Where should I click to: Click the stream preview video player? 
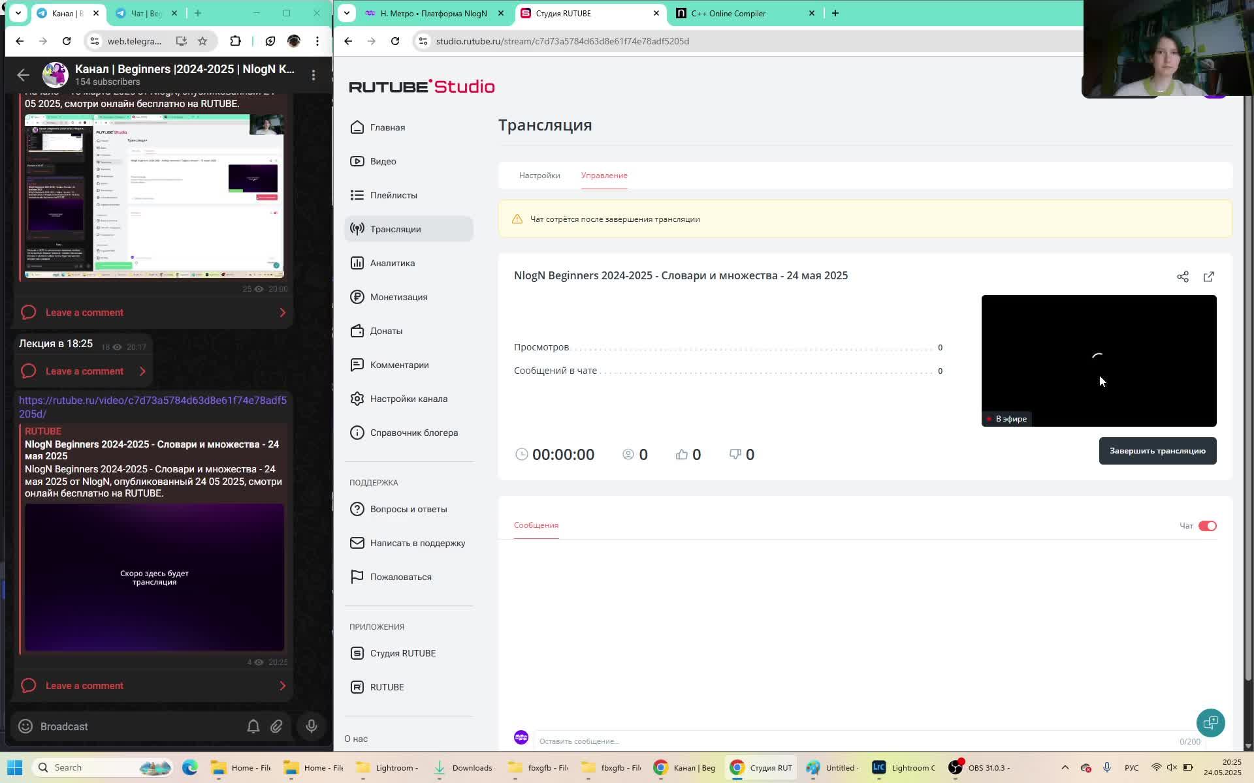(x=1099, y=360)
